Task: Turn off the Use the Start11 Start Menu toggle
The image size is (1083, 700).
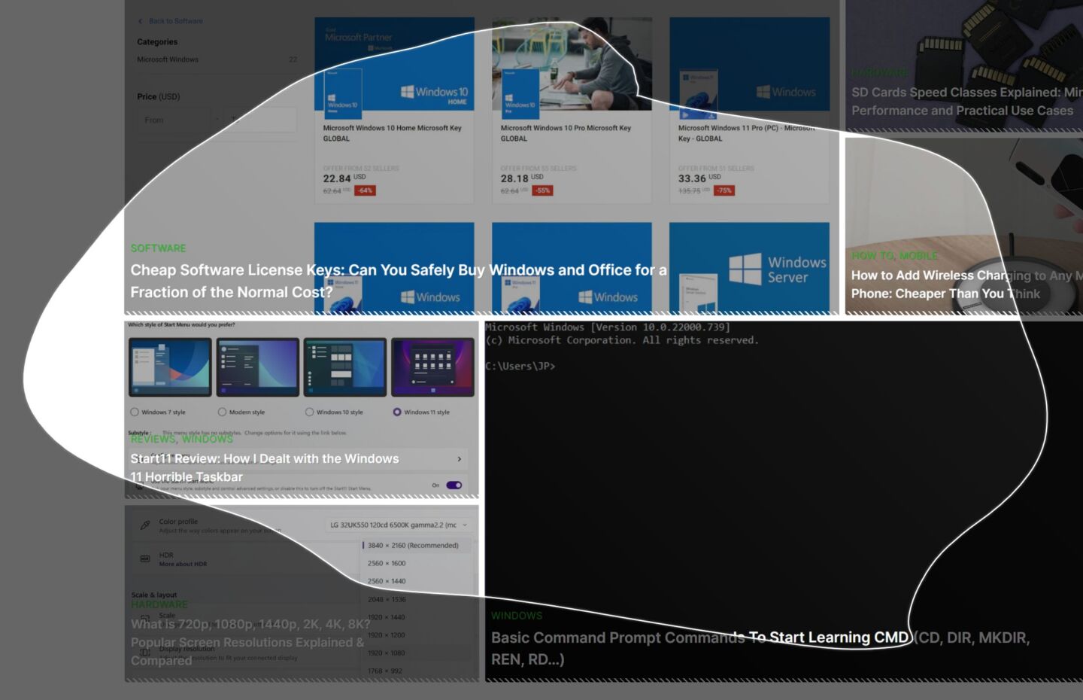Action: point(454,485)
